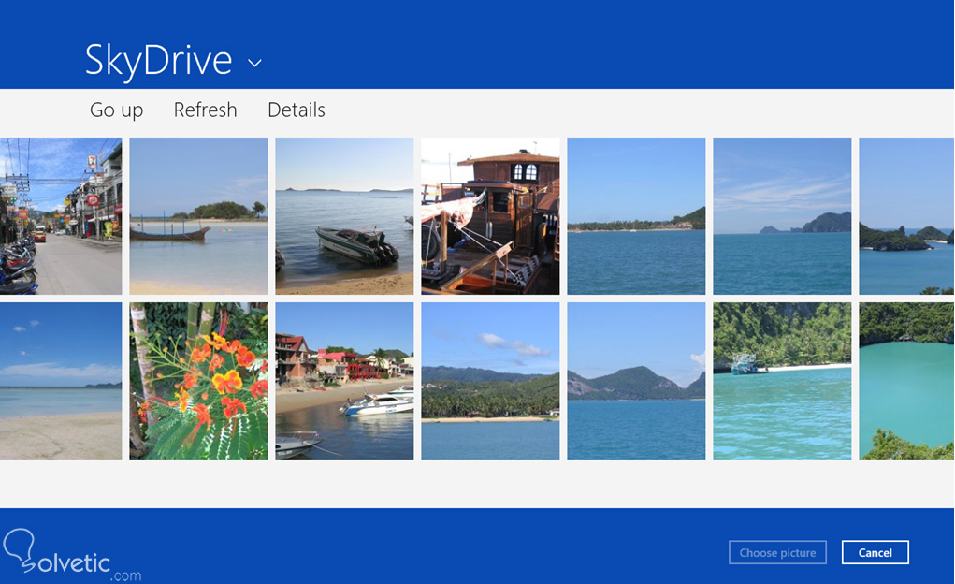Select the mountain ridge over blue sea photo
This screenshot has height=584, width=955.
636,381
